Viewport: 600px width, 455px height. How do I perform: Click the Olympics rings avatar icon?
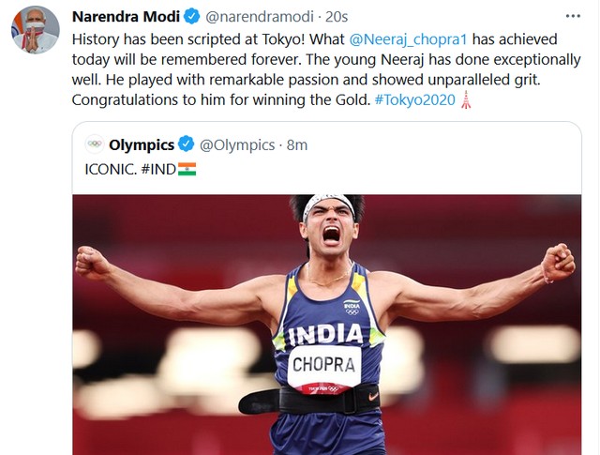tap(94, 144)
